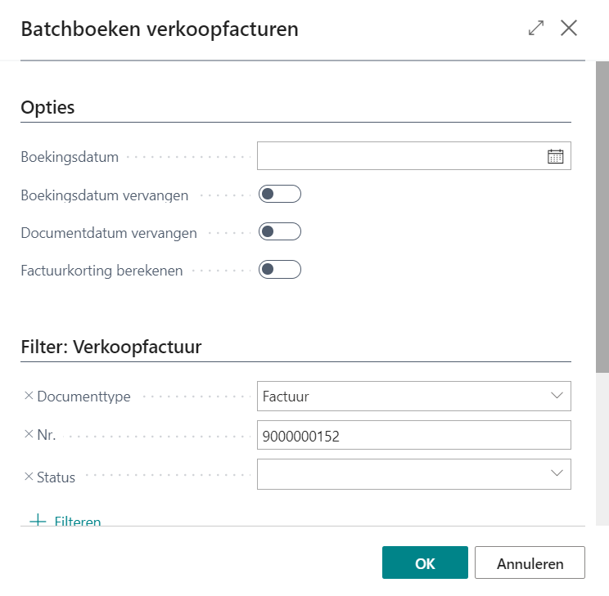This screenshot has height=596, width=609.
Task: Remove the Status filter
Action: pyautogui.click(x=29, y=476)
